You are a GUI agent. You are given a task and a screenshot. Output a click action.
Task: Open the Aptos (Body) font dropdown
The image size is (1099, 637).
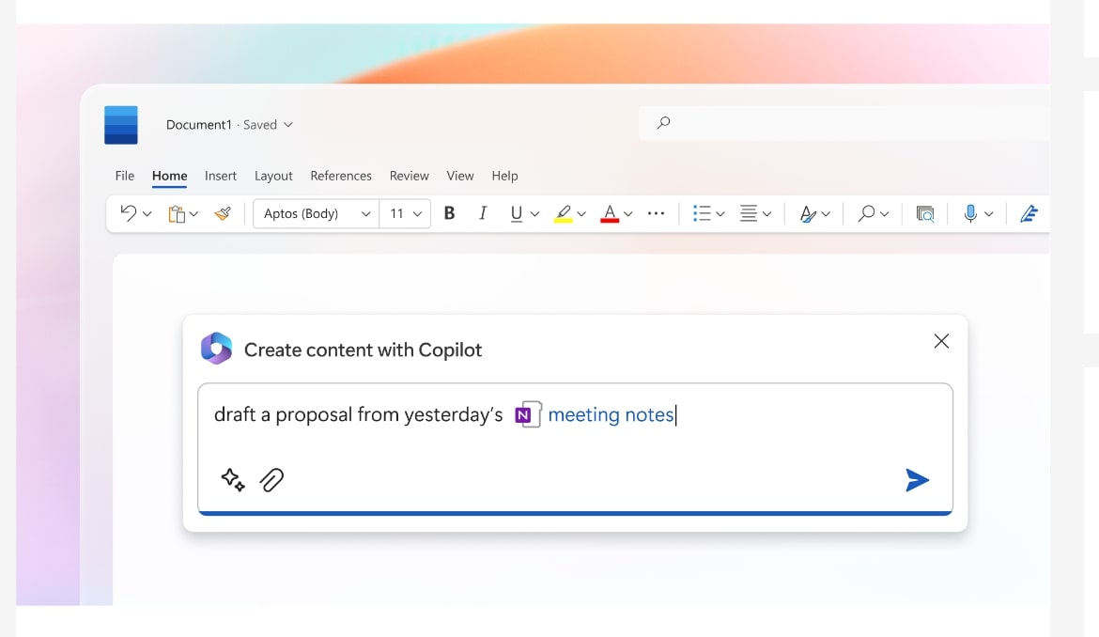tap(317, 213)
